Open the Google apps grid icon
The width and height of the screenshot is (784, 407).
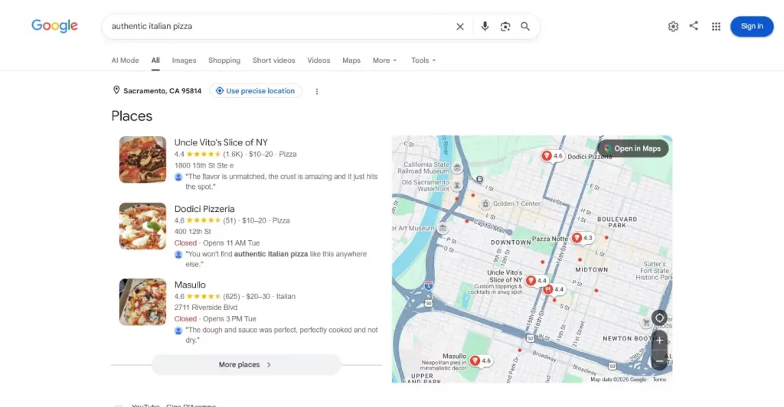[716, 27]
